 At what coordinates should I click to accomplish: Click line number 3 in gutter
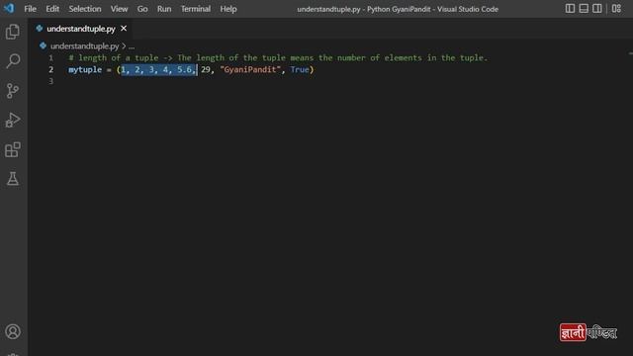[x=50, y=81]
